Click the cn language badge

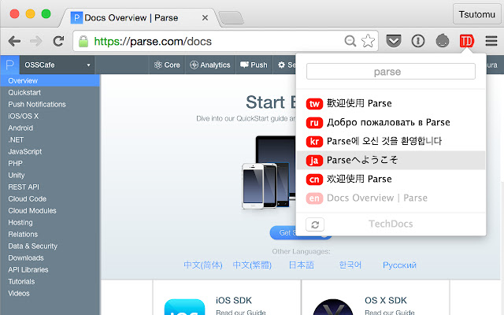click(x=314, y=180)
